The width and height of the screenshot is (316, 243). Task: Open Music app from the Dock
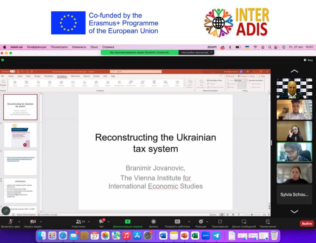coord(126,235)
